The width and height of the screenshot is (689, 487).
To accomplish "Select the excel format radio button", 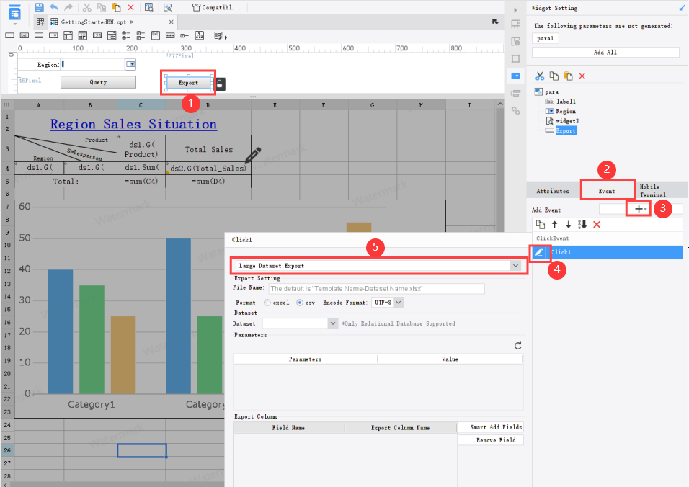I will click(267, 303).
